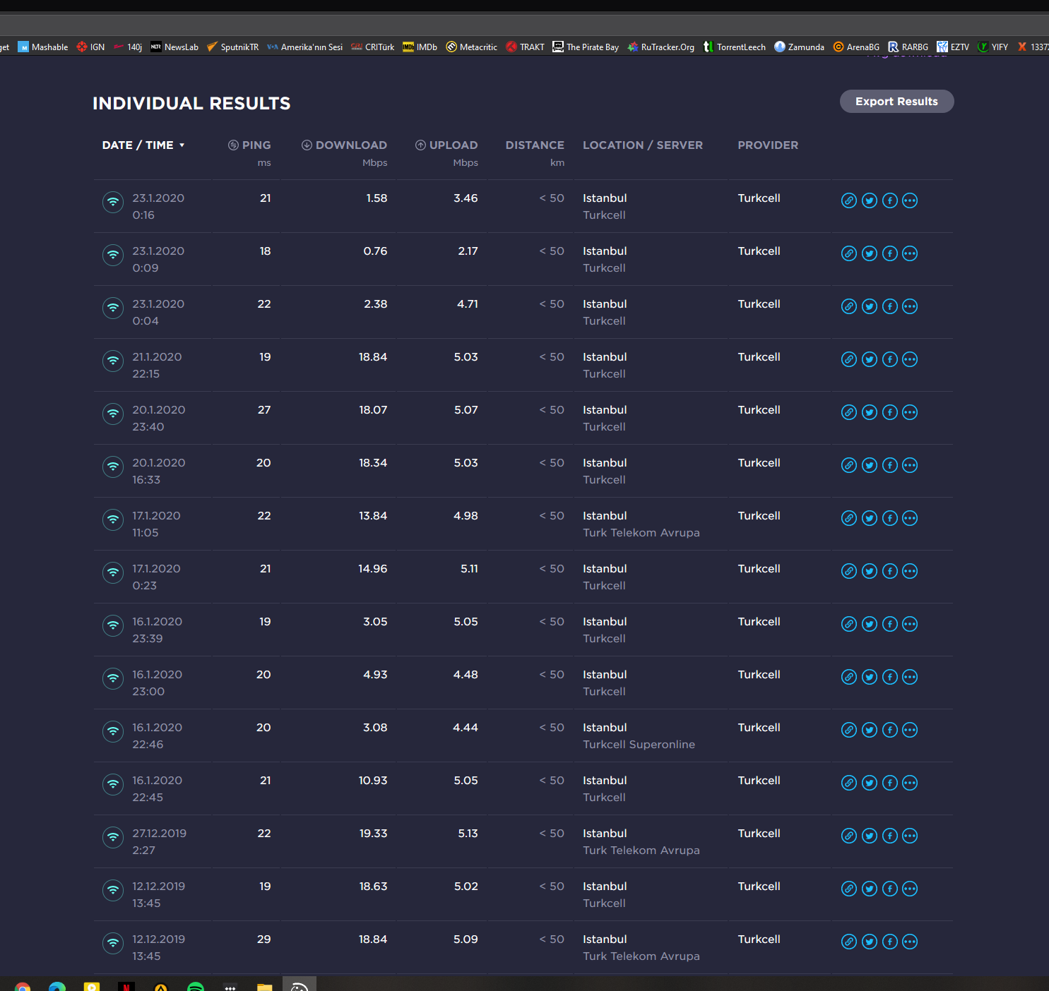Open TRAKT bookmark
Screen dimensions: 1049x991
point(526,47)
